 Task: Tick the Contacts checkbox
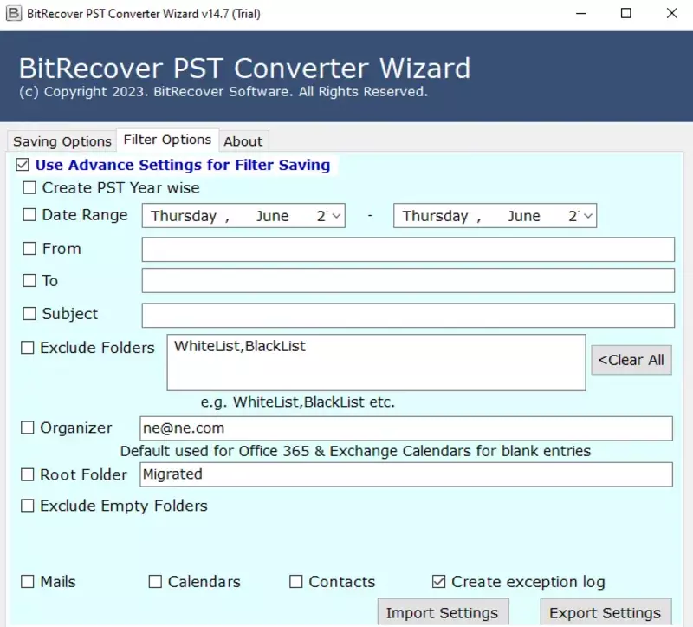295,581
